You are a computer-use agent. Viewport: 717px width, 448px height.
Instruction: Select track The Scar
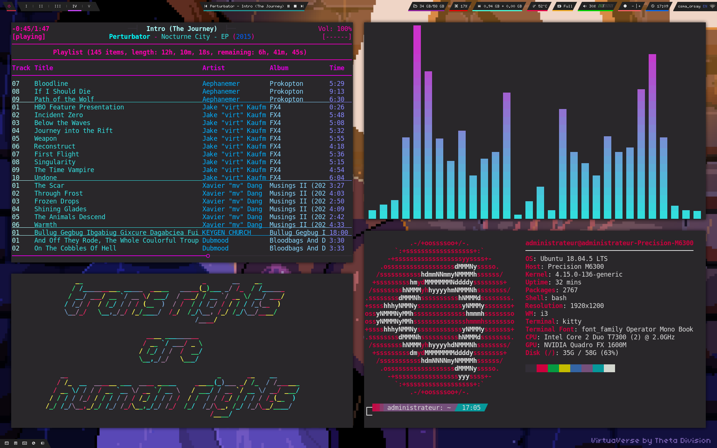[x=182, y=186]
